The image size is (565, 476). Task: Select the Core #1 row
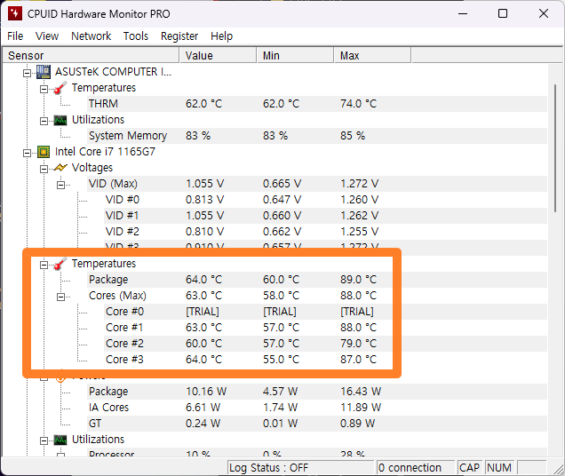pos(325,328)
